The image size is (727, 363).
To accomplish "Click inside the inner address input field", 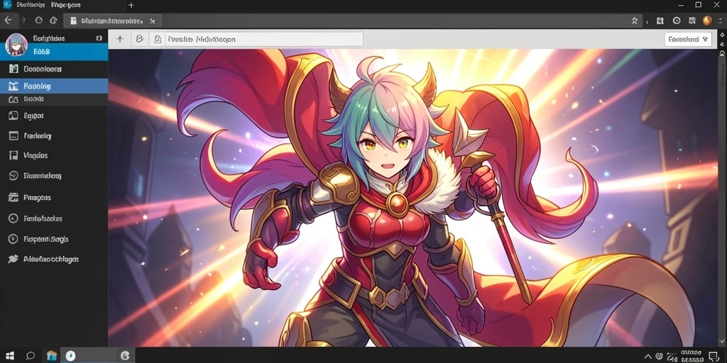I will coord(256,40).
